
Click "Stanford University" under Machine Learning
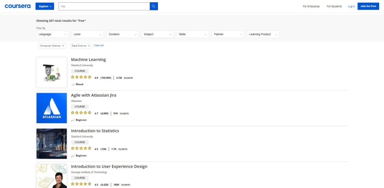82,65
